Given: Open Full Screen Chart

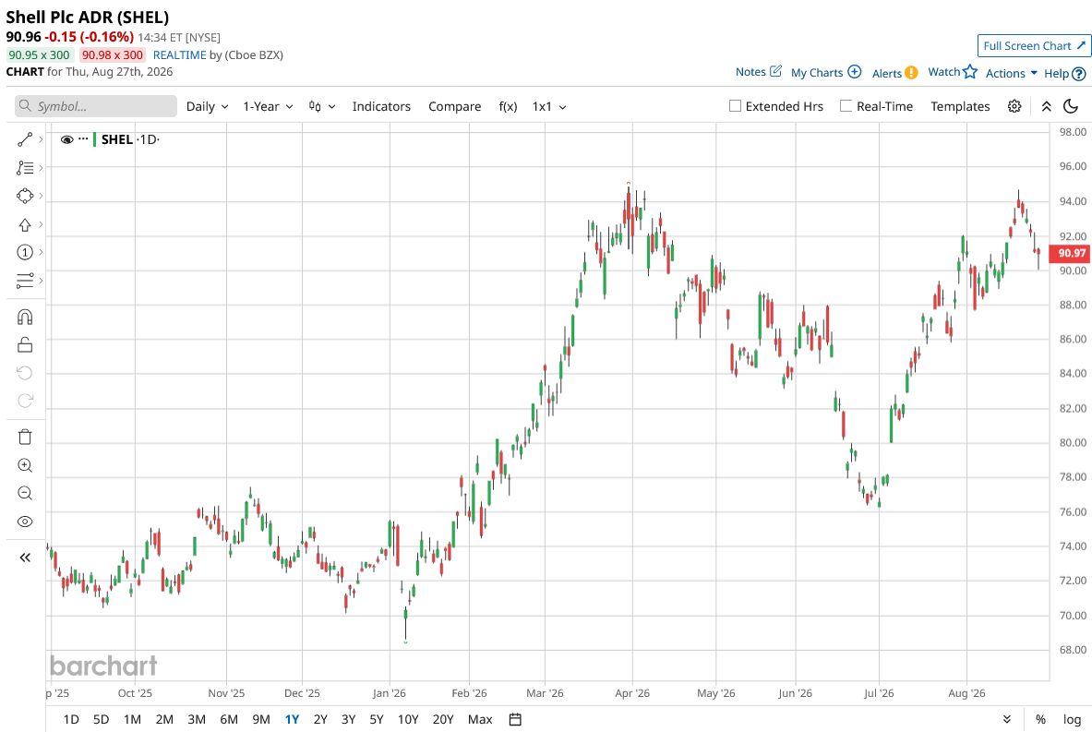Looking at the screenshot, I should [1034, 46].
